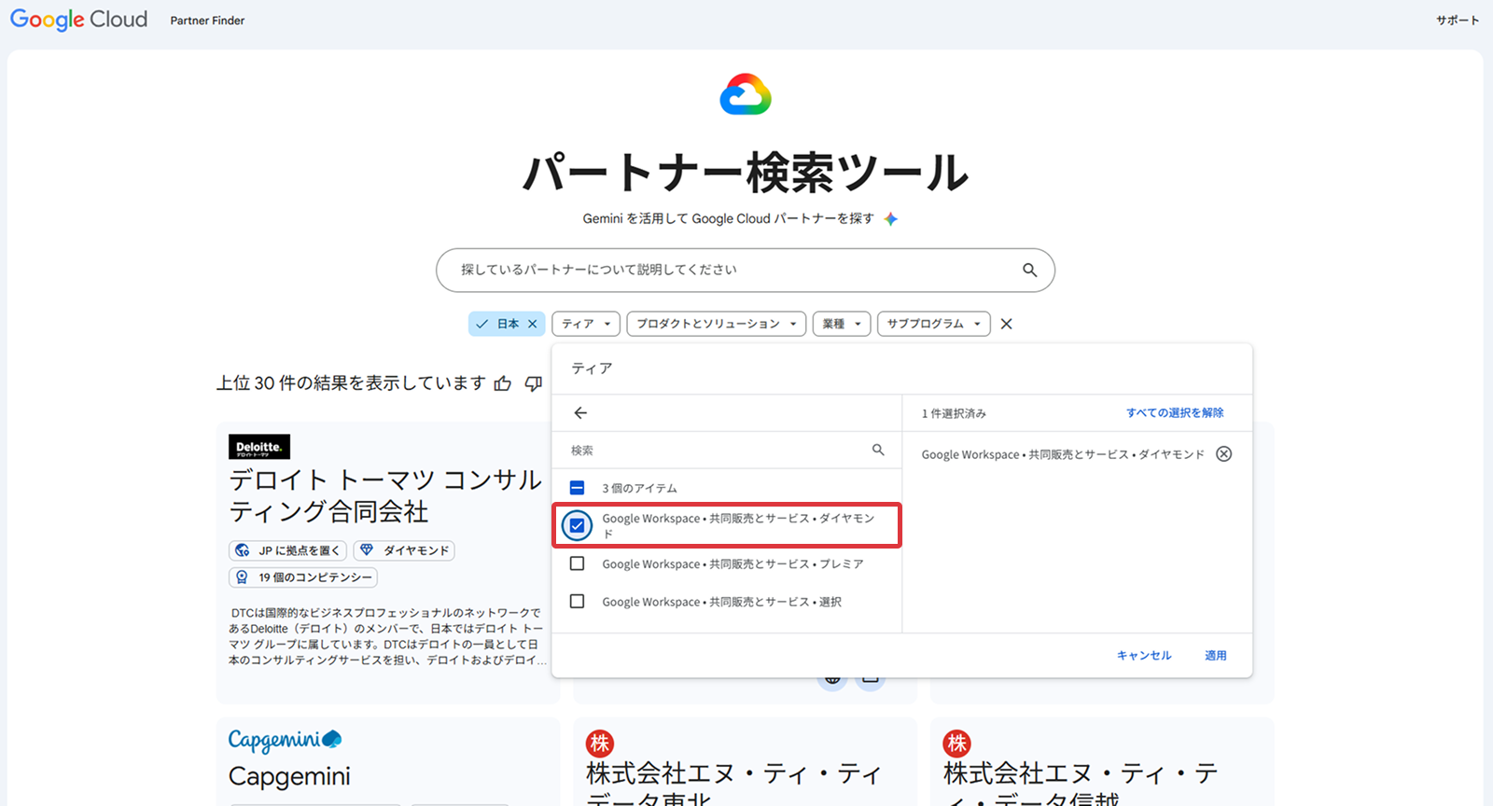Click 適用 to apply tier filter
This screenshot has height=806, width=1493.
(x=1216, y=656)
